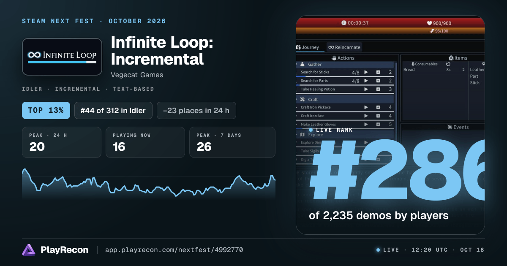Screen dimensions: 507x266
Task: Click the PlayRecon purple triangle logo
Action: click(x=28, y=250)
